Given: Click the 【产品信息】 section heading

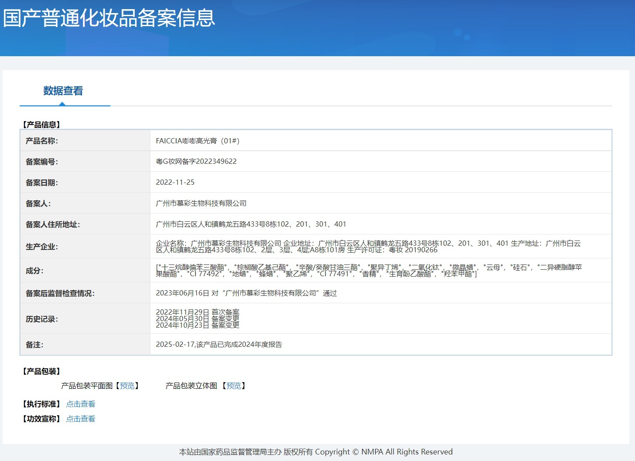Looking at the screenshot, I should 41,125.
